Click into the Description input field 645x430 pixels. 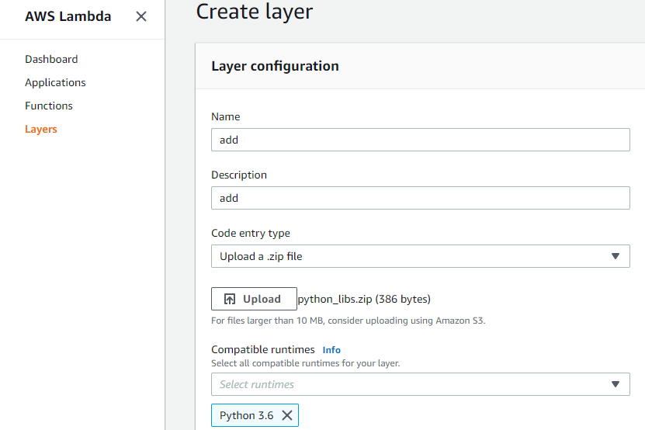(x=420, y=198)
